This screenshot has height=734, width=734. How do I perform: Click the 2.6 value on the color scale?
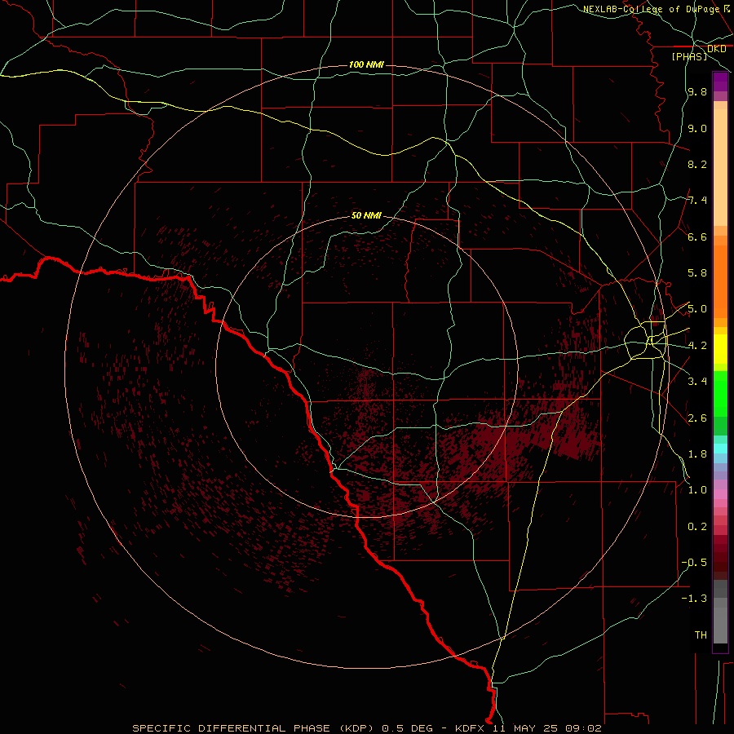coord(697,418)
